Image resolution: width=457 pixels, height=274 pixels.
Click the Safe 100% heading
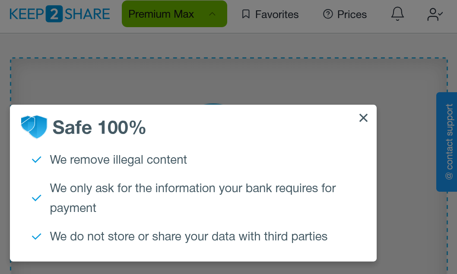(99, 127)
